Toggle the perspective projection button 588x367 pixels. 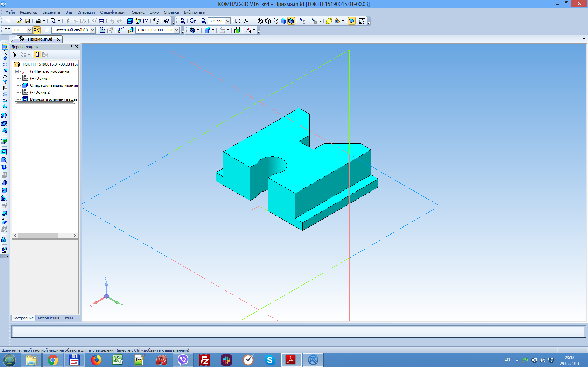coord(329,21)
